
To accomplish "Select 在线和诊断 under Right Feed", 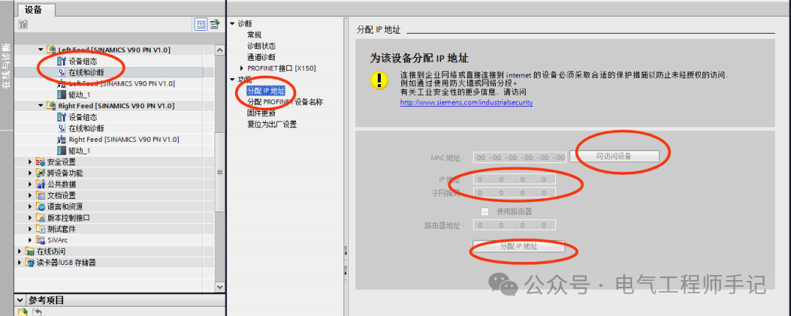I will 86,128.
